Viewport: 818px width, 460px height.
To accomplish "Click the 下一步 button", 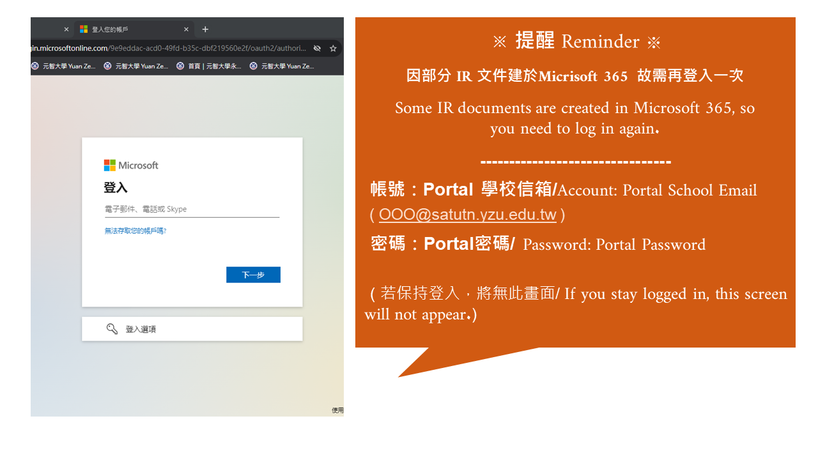I will pyautogui.click(x=253, y=275).
